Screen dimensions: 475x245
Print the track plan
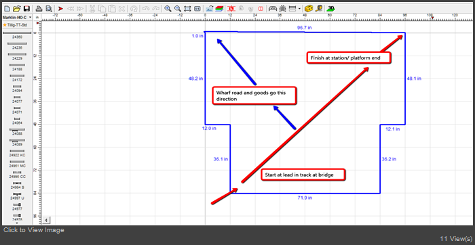(x=39, y=8)
